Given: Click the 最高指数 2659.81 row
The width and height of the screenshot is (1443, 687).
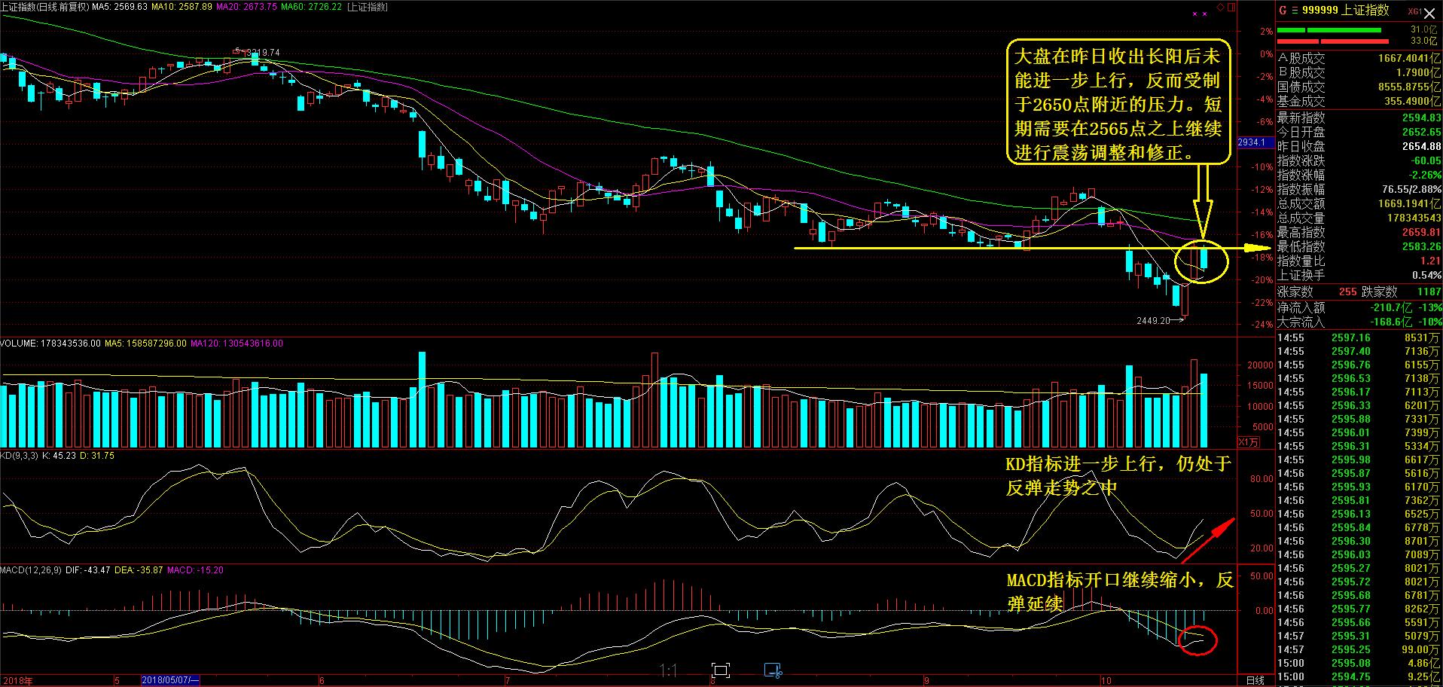Looking at the screenshot, I should 1359,232.
